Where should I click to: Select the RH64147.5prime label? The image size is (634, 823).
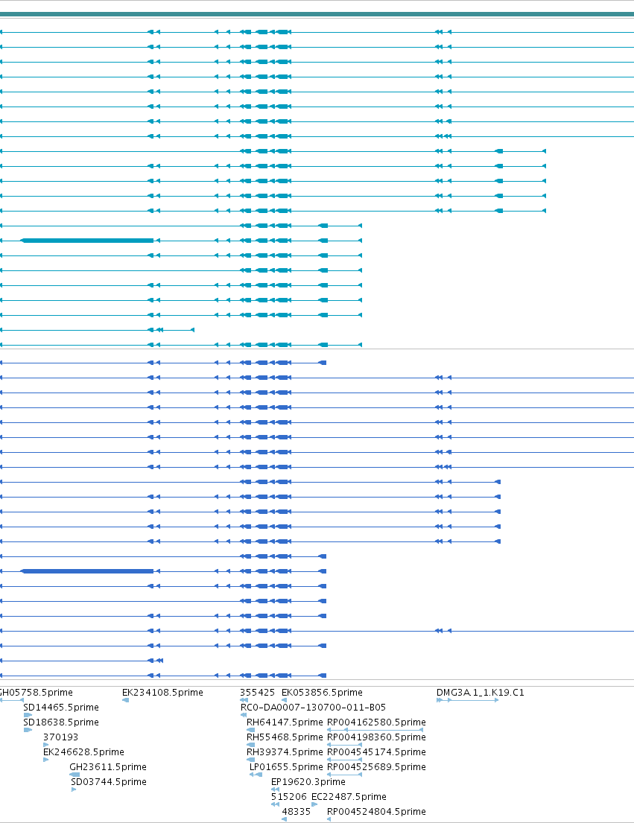285,722
